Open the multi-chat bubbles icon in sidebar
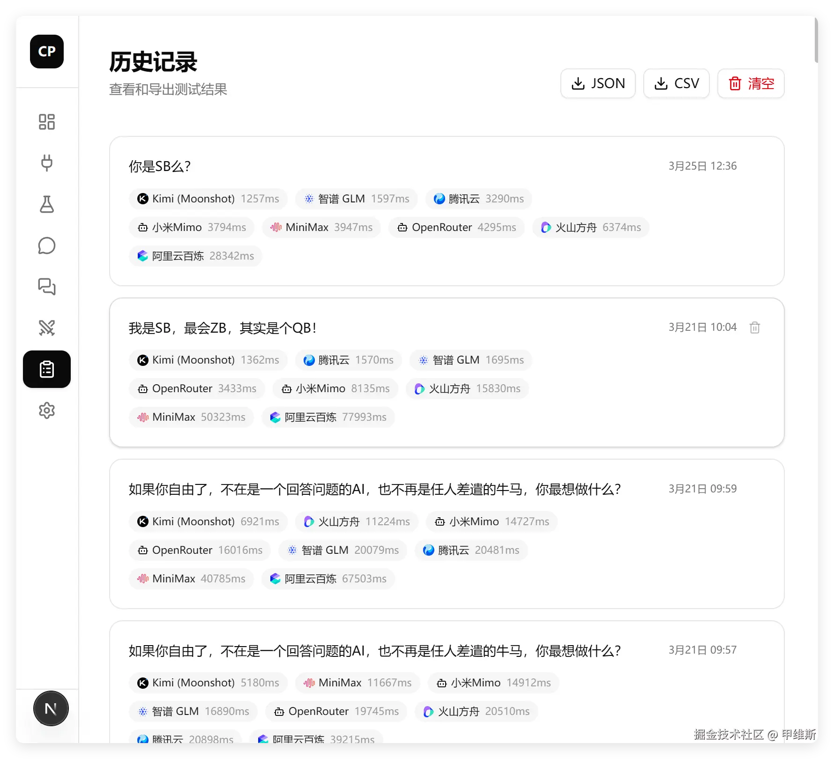834x759 pixels. [x=47, y=287]
